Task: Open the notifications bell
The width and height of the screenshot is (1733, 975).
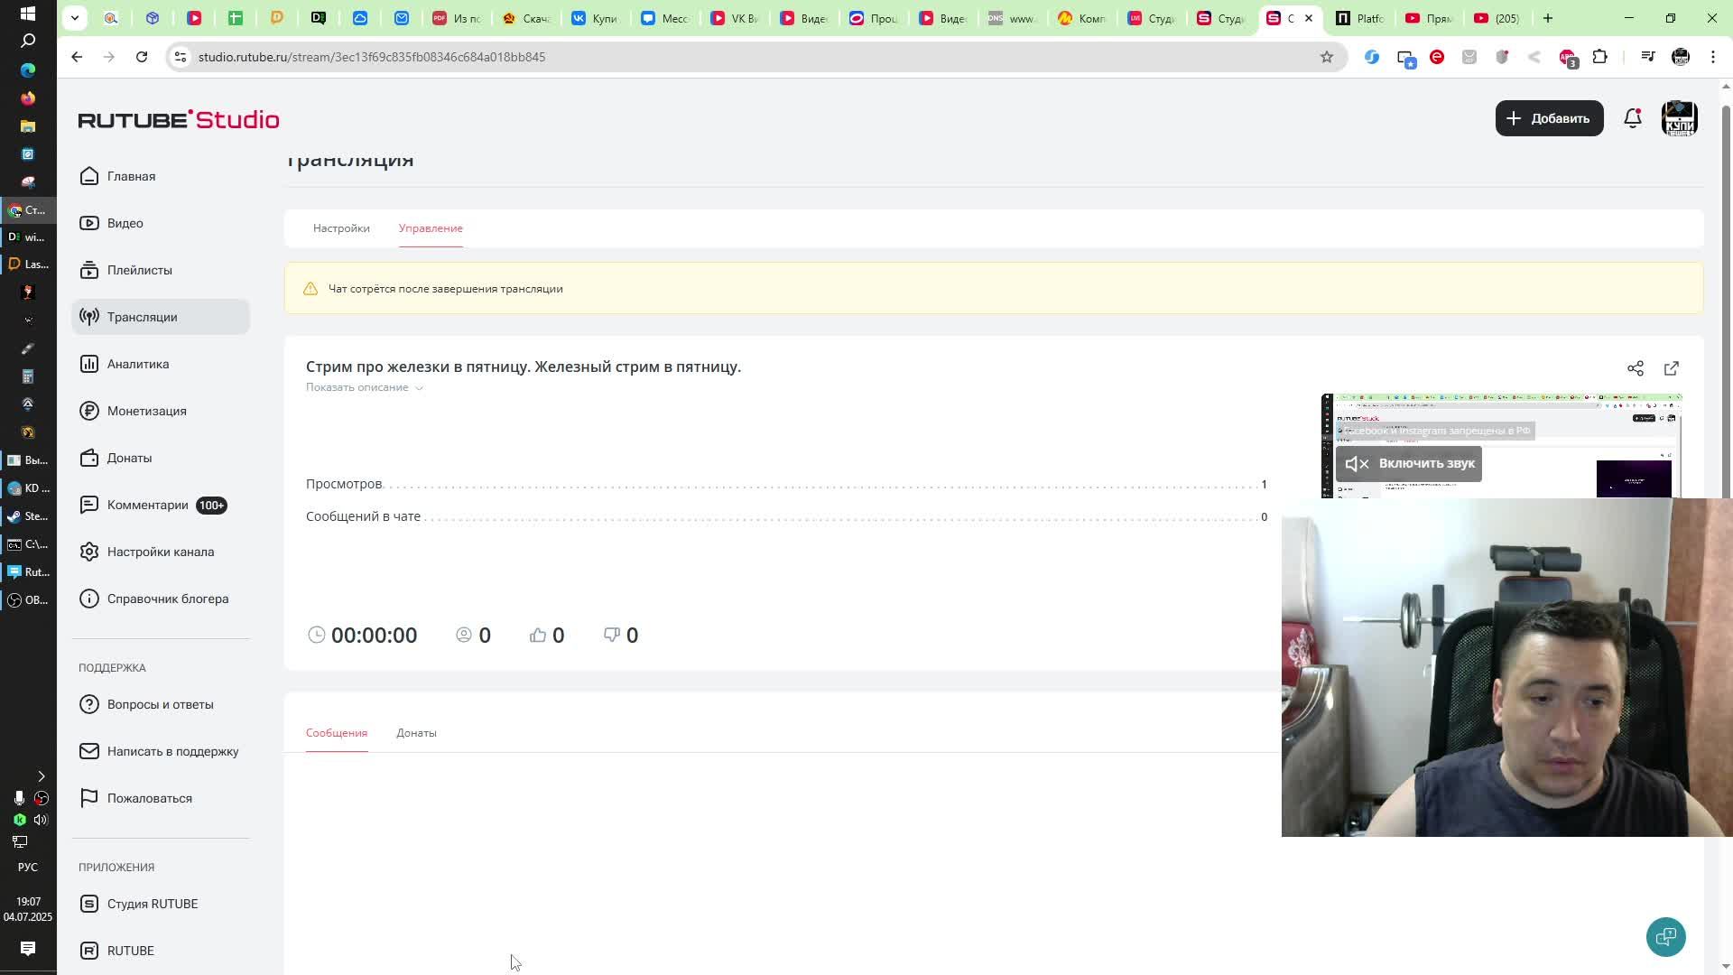Action: point(1632,118)
